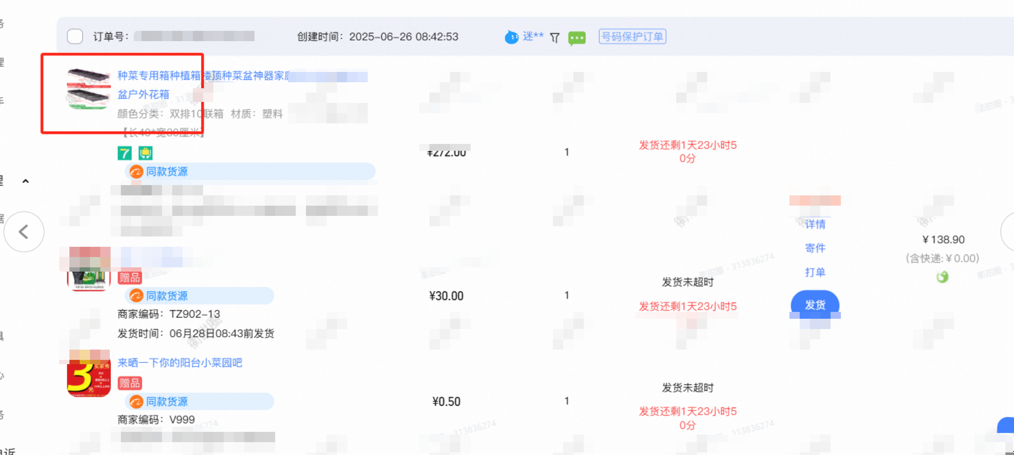Click 同款货源 under the planter box item
Screen dimensions: 1014x455
[250, 171]
